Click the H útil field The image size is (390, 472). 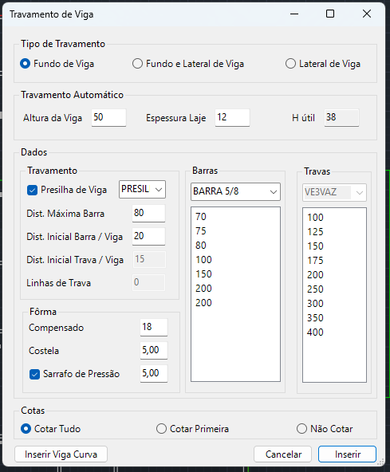click(341, 117)
